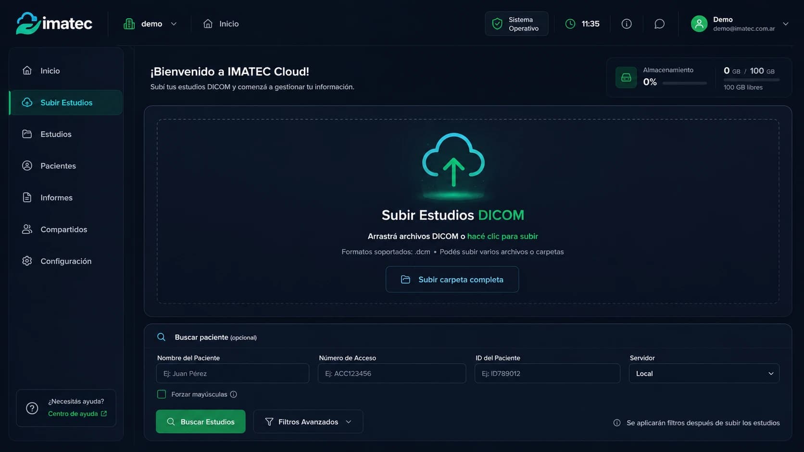Open Compartidos in the sidebar
Viewport: 804px width, 452px height.
[66, 229]
